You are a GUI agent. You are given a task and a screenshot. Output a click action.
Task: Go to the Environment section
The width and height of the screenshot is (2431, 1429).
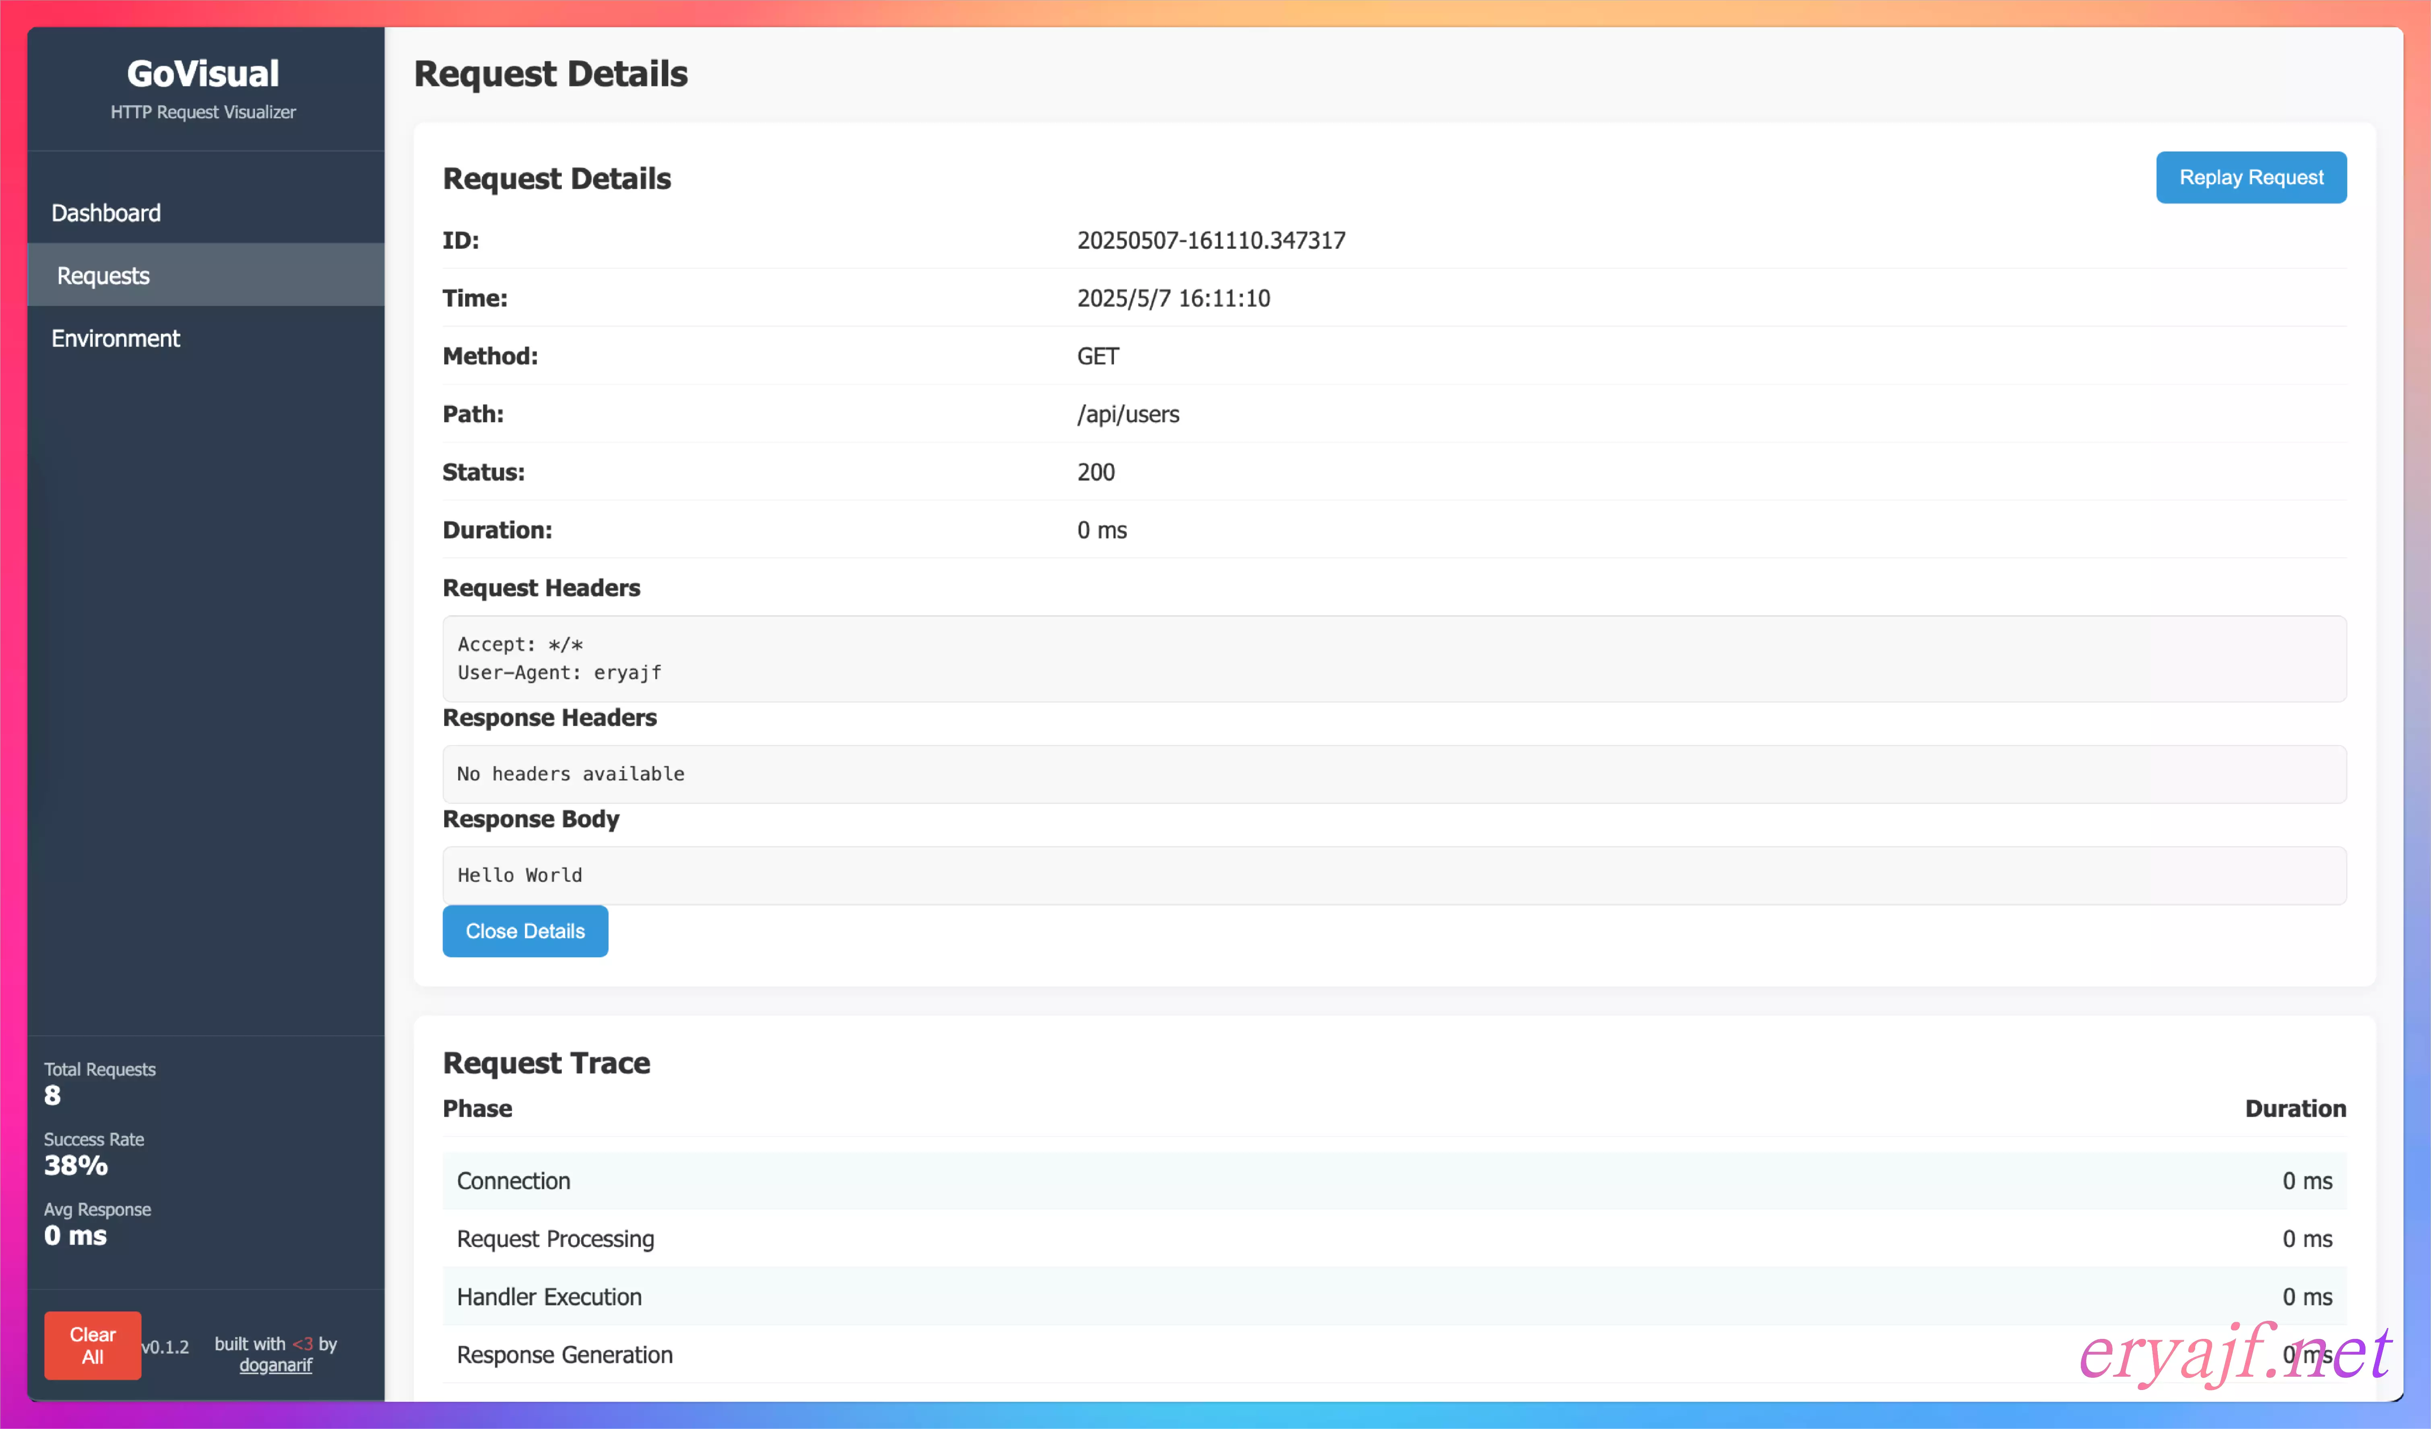pyautogui.click(x=206, y=338)
